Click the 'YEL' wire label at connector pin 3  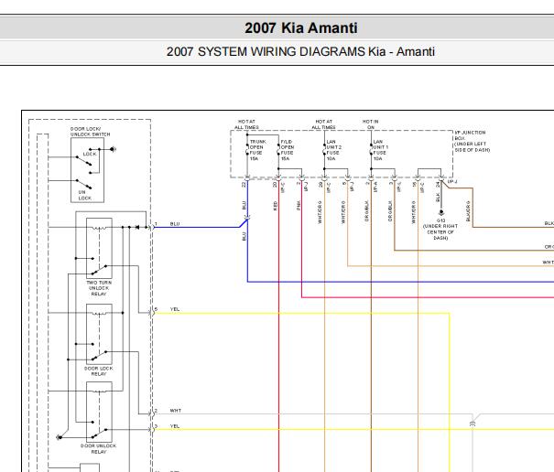175,426
